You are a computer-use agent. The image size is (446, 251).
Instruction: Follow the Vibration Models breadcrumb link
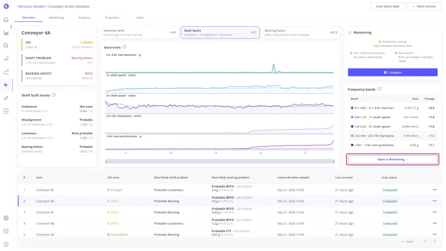point(31,6)
